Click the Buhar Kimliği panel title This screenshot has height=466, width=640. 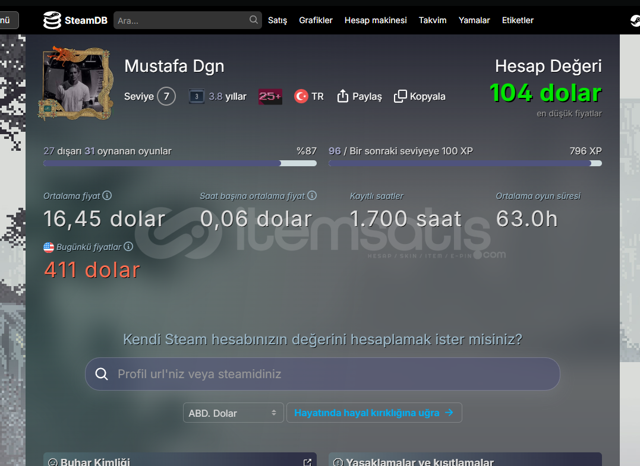(95, 462)
